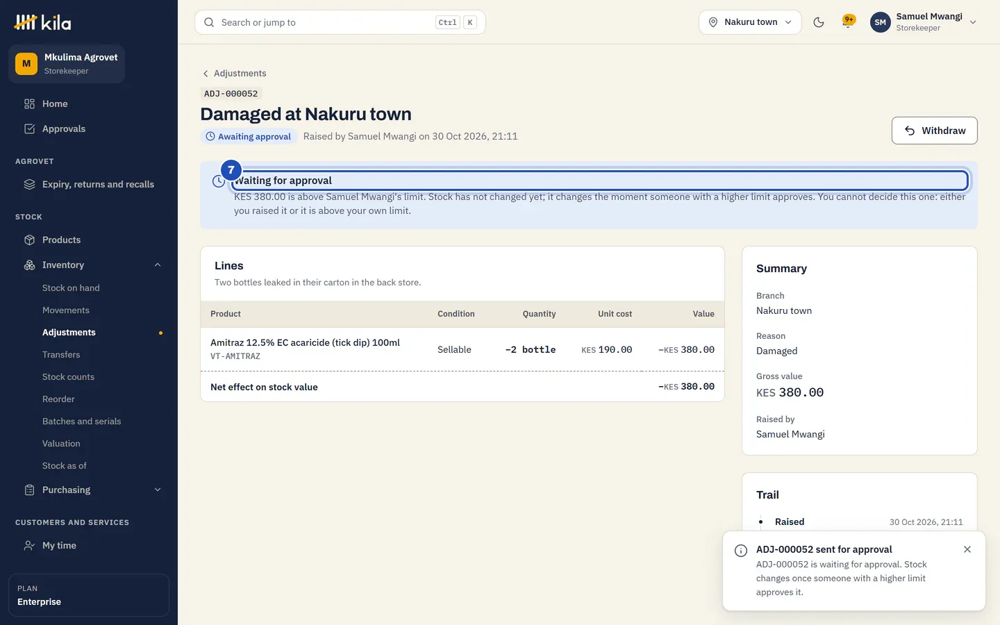Click the My time person icon
This screenshot has width=1000, height=625.
tap(29, 545)
